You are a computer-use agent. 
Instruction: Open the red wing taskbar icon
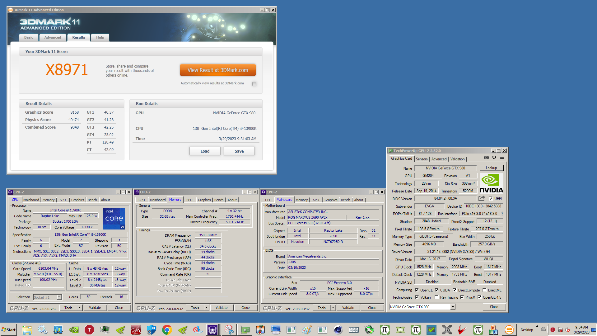(463, 330)
